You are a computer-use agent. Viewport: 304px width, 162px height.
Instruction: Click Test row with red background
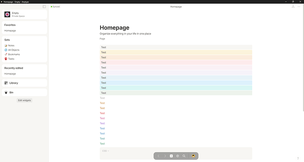tap(176, 63)
